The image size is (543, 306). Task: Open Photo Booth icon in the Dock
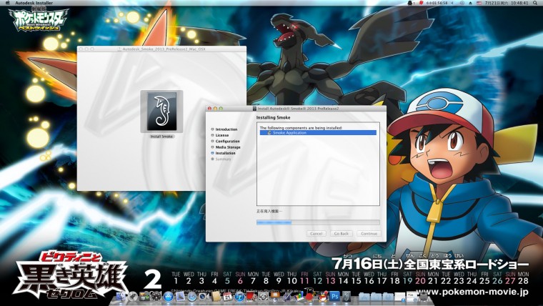(251, 296)
